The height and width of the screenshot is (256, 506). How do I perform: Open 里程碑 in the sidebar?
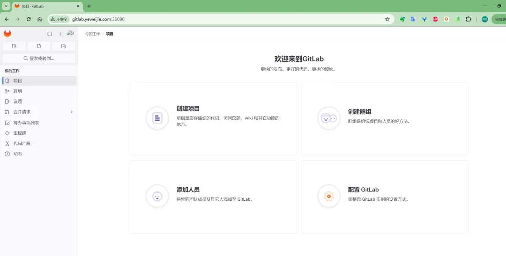pyautogui.click(x=20, y=133)
